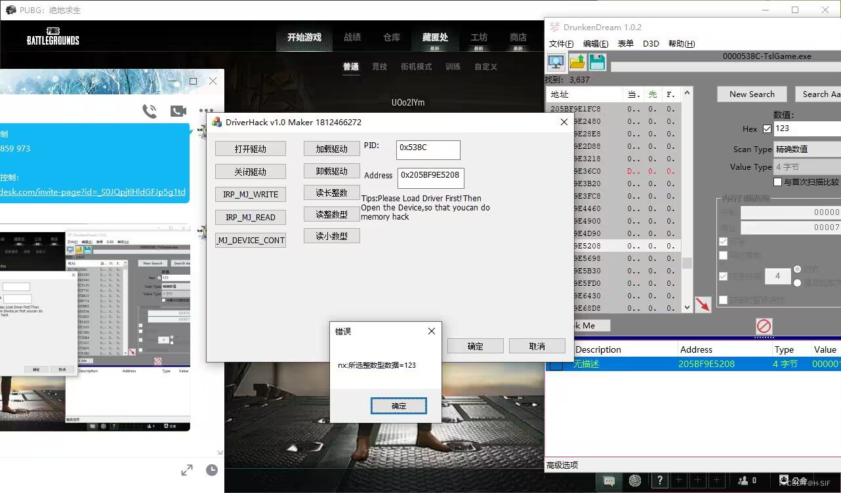Open the shared screenshot thumbnail in chat
The height and width of the screenshot is (493, 841).
coord(95,328)
